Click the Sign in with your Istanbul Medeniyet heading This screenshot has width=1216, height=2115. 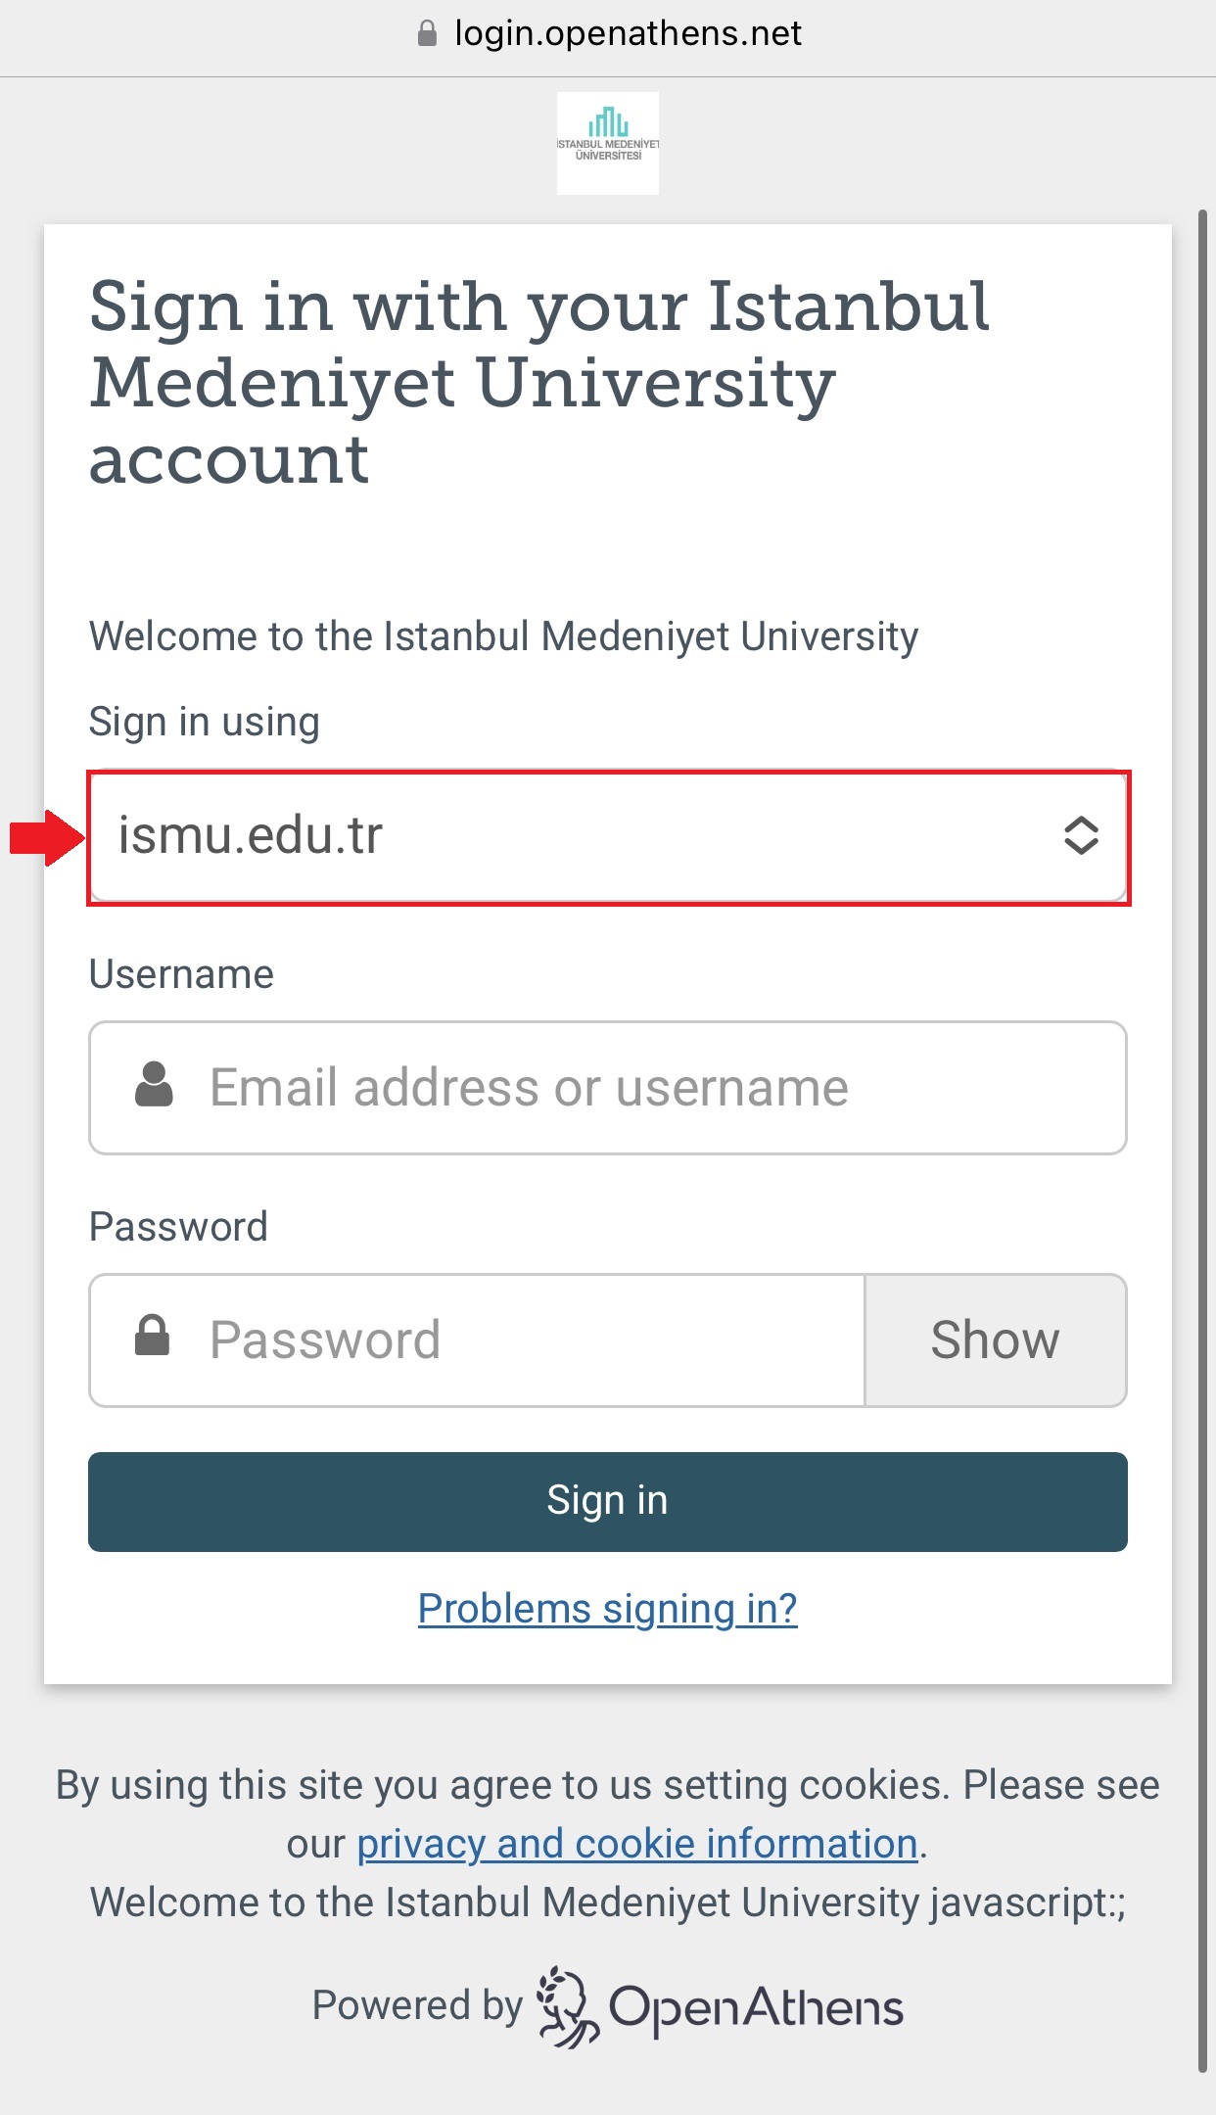(538, 381)
